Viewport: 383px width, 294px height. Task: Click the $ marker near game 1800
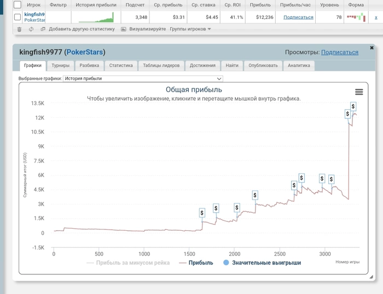216,208
